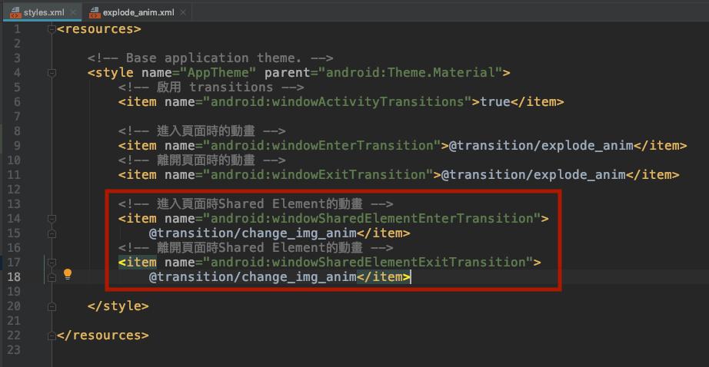Click @transition/change_img_anim on line 18
The image size is (709, 367).
(253, 277)
